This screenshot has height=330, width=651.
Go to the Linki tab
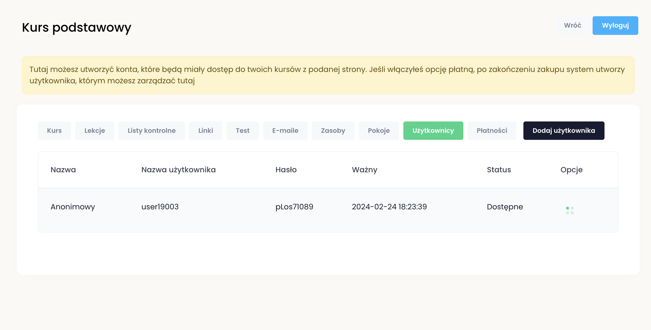coord(205,131)
